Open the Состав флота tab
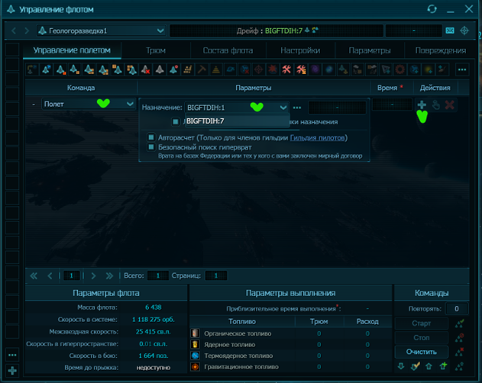Viewport: 482px width, 383px height. [x=228, y=50]
